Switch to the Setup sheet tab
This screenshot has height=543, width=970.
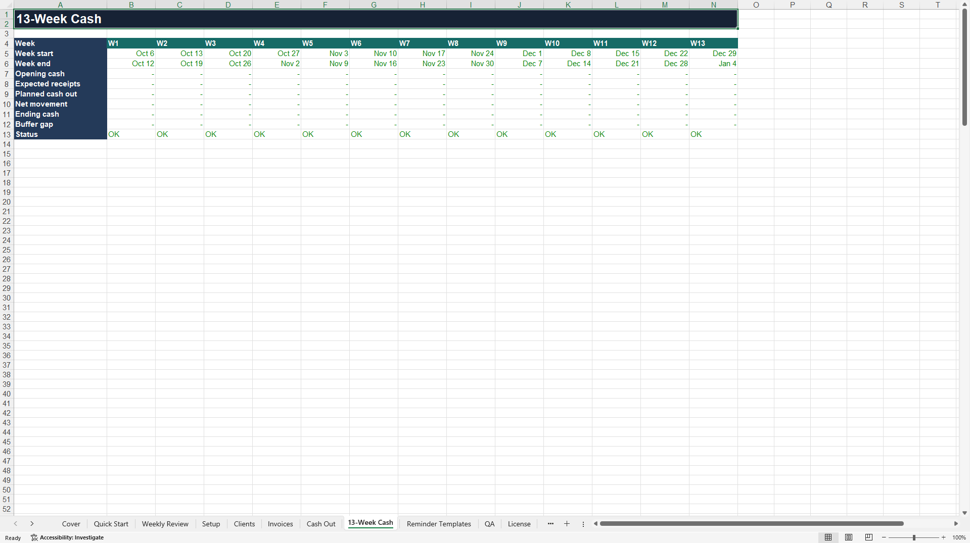tap(211, 524)
